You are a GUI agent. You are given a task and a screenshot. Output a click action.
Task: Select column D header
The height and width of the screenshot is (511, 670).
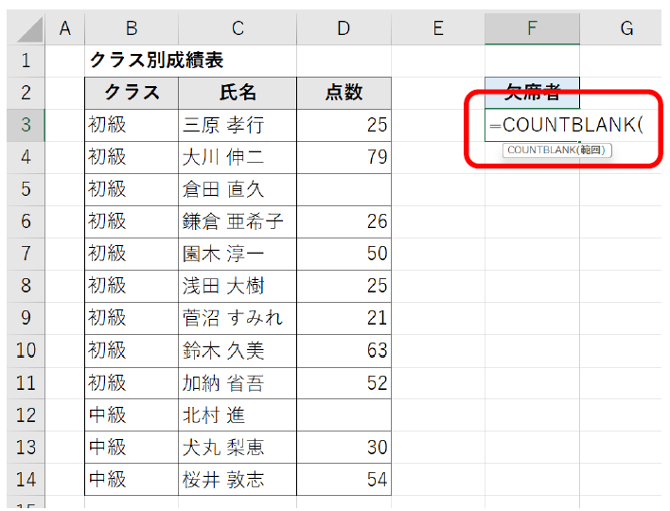tap(344, 28)
